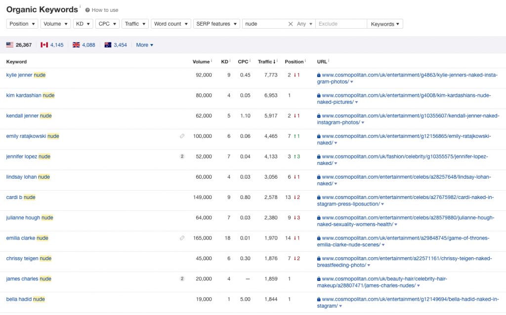Click the Exclude keyword input field
The height and width of the screenshot is (315, 506).
click(341, 24)
